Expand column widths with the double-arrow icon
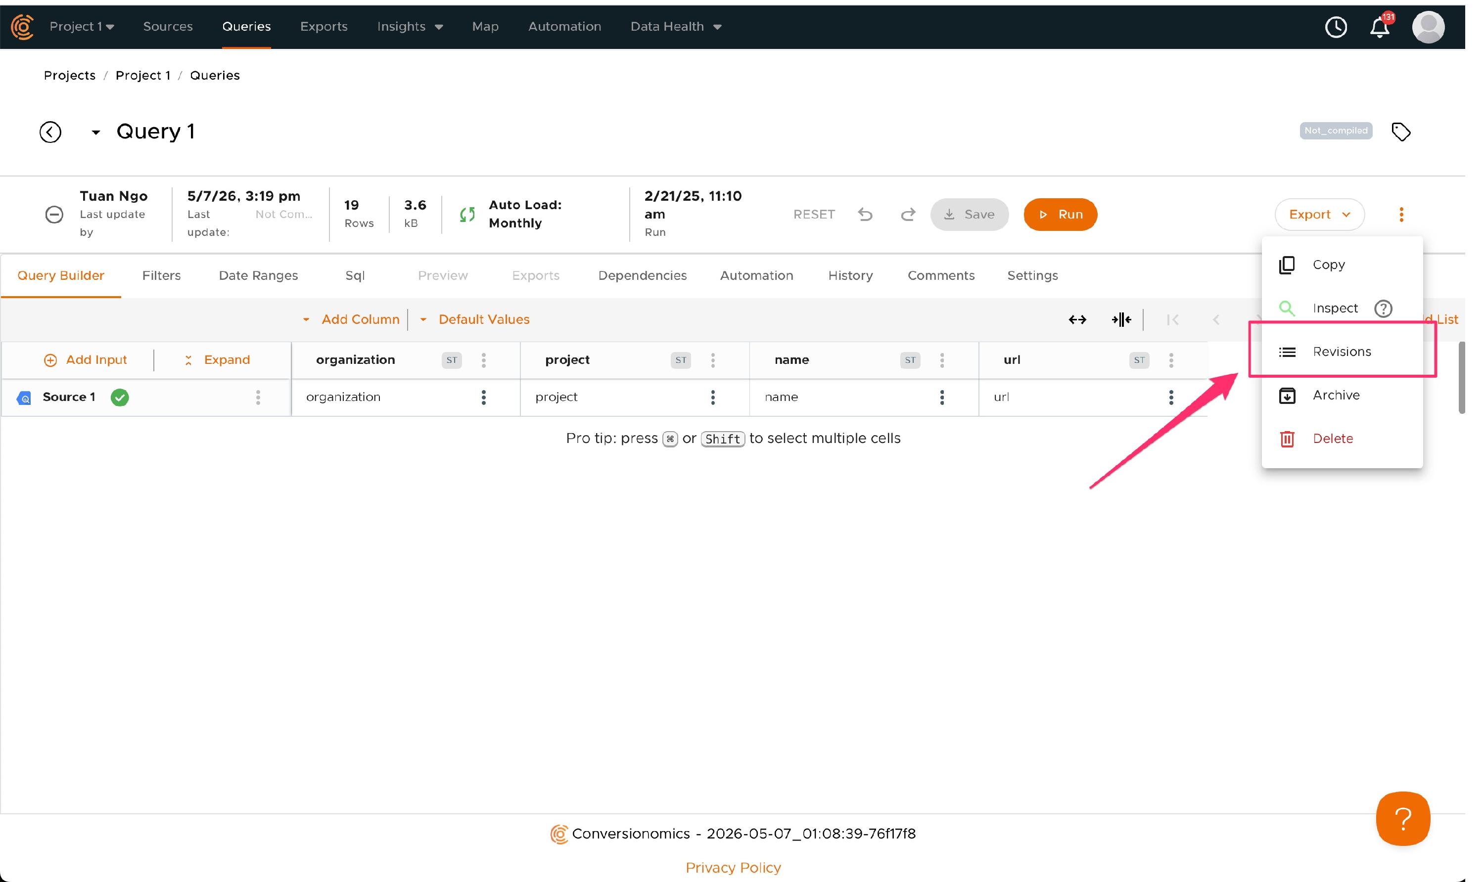1484x882 pixels. (1077, 320)
